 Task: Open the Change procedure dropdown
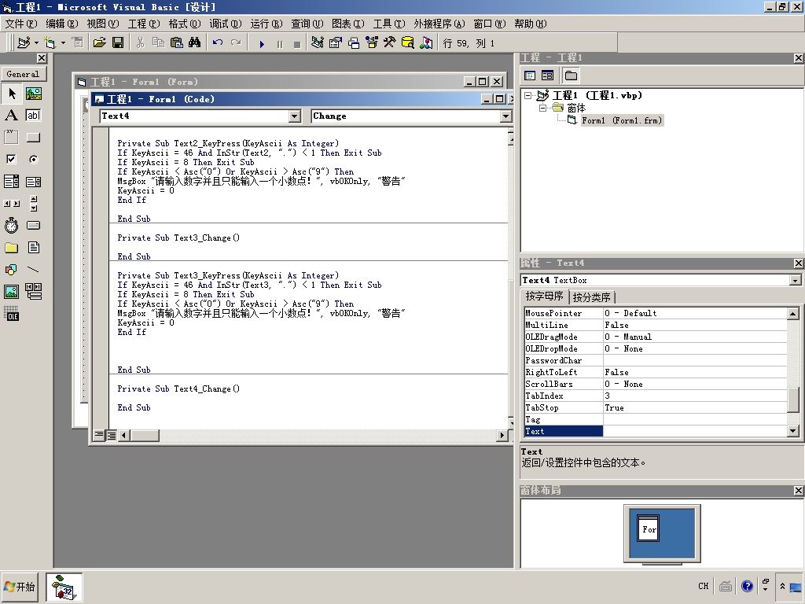(x=505, y=116)
